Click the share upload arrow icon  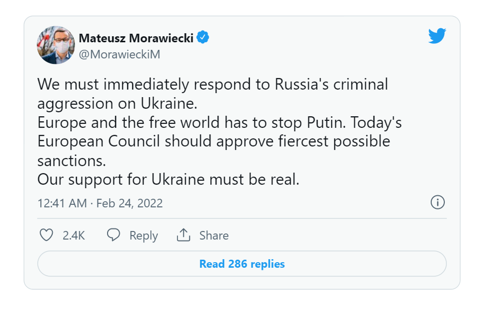[183, 234]
